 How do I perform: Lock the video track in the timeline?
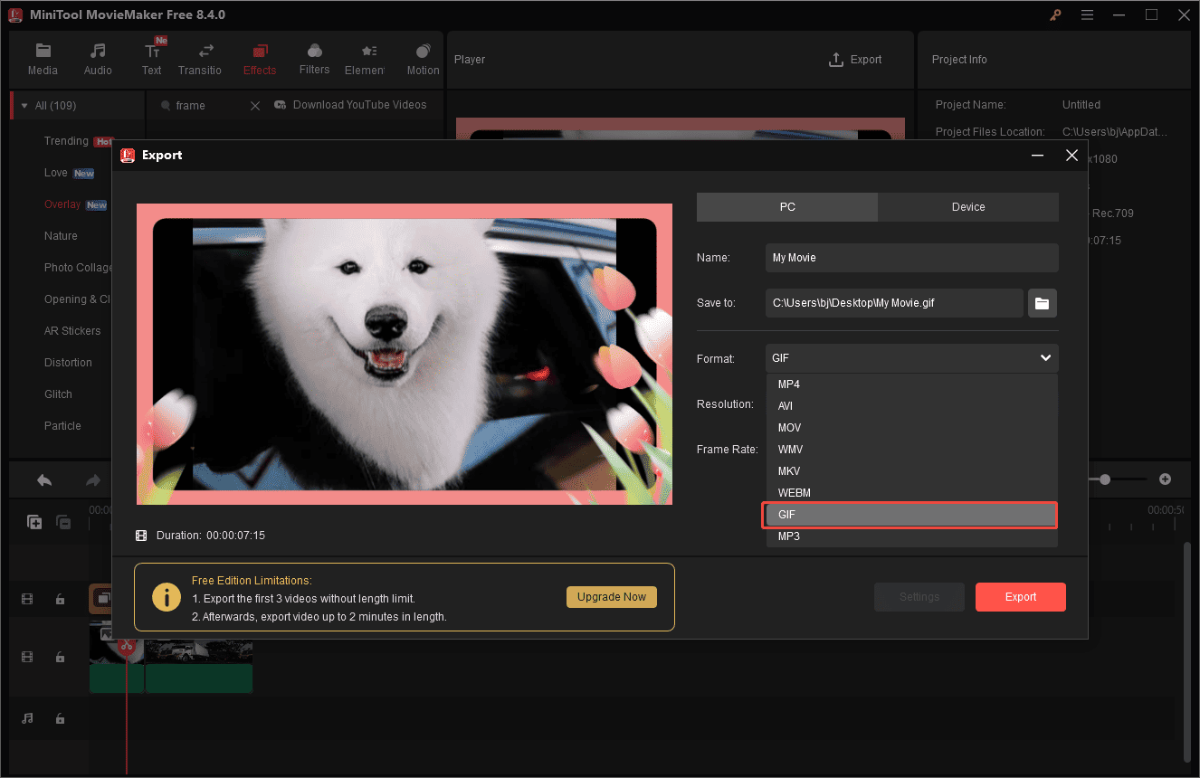coord(60,657)
